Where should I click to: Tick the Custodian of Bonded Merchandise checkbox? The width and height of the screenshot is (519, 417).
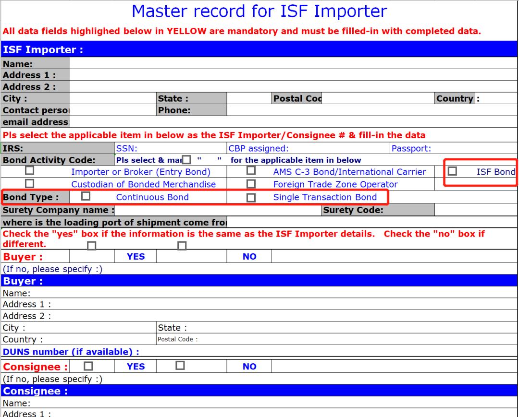30,183
